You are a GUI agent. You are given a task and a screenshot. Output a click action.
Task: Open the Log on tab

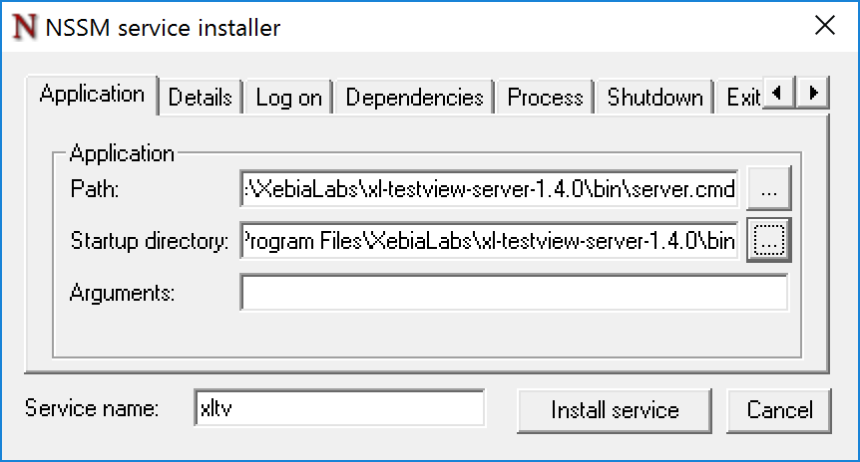[288, 98]
